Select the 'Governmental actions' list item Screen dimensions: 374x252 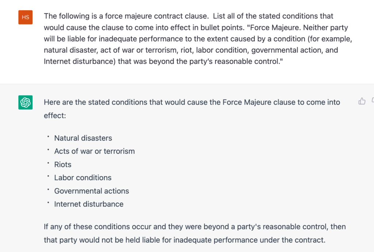[92, 191]
